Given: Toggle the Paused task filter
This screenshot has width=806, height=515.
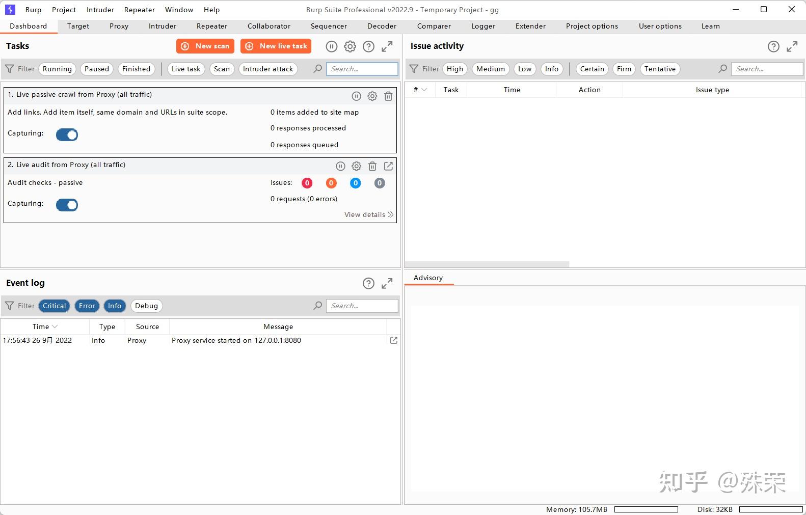Looking at the screenshot, I should coord(97,69).
